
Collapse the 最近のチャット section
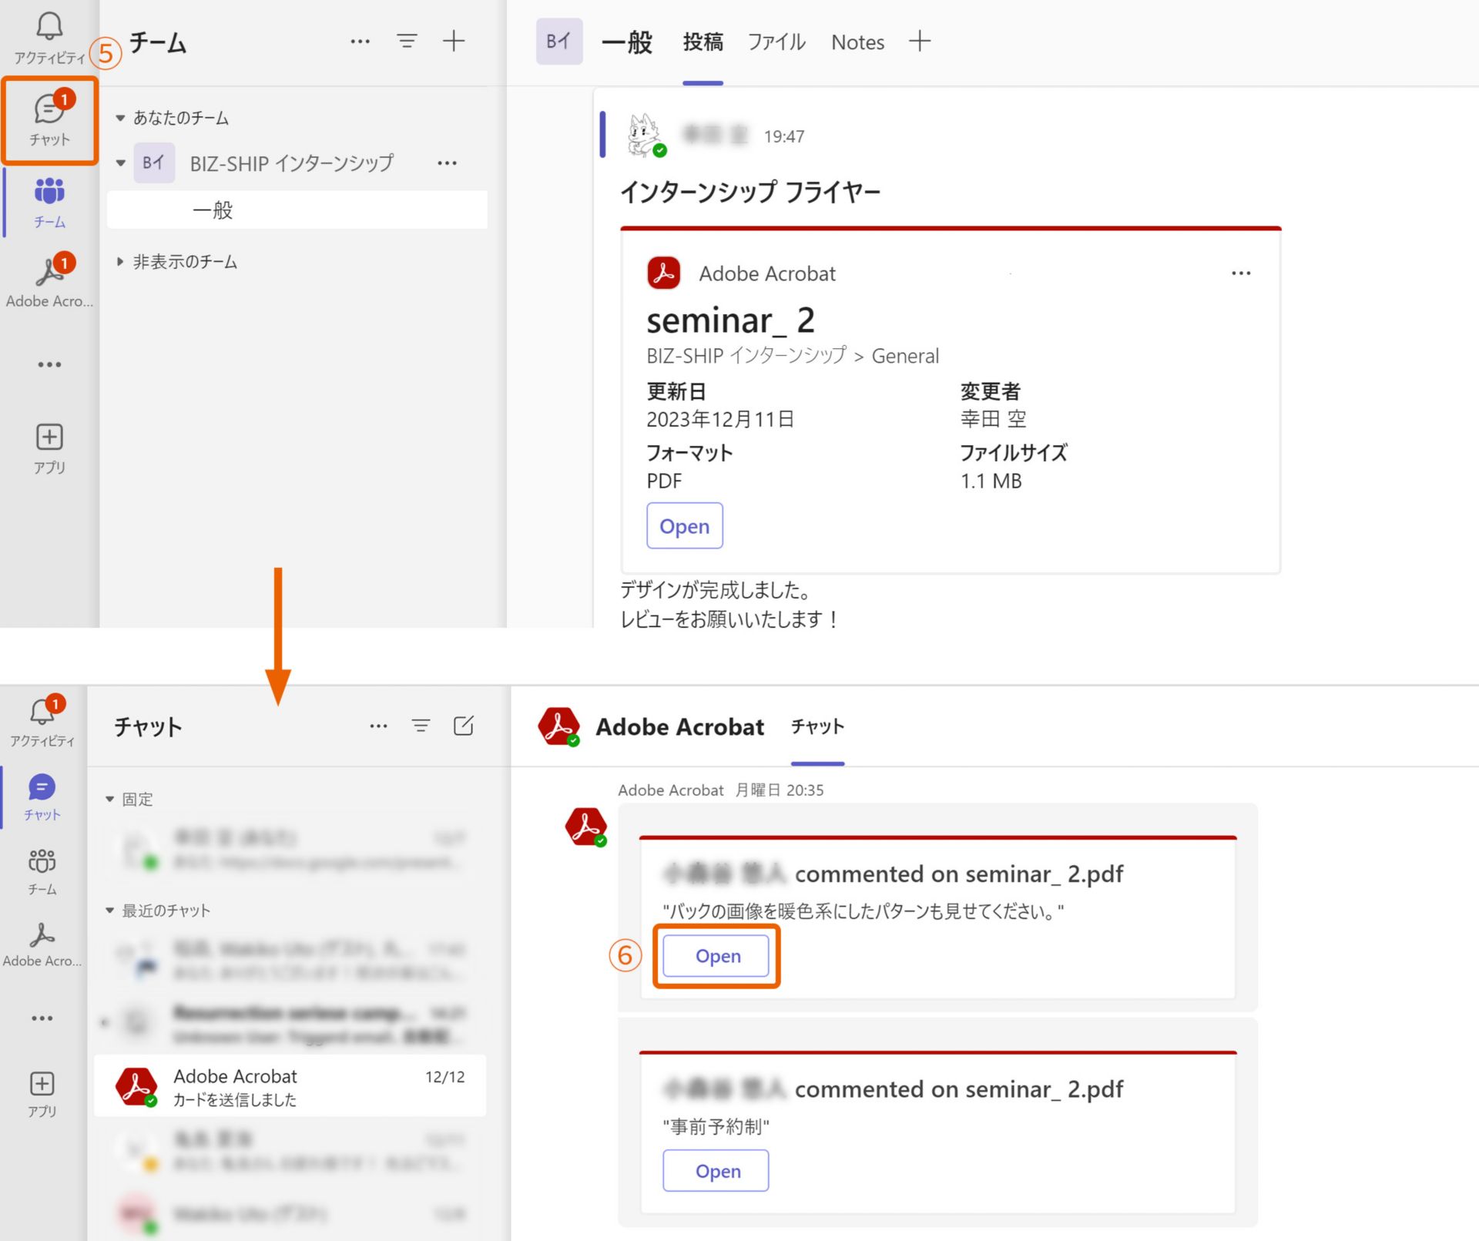pyautogui.click(x=109, y=911)
